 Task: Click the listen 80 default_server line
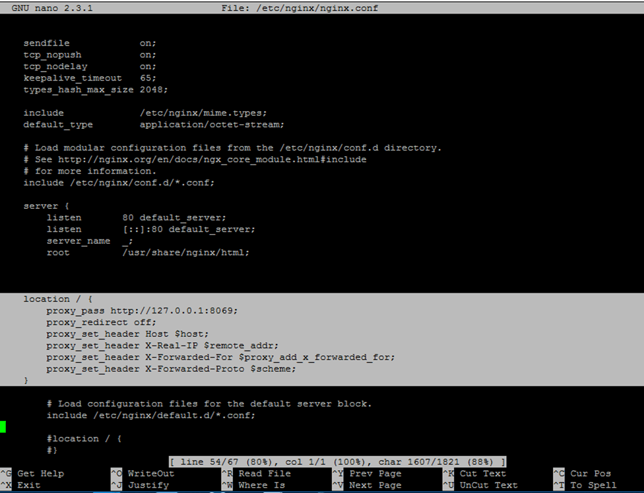click(x=137, y=217)
